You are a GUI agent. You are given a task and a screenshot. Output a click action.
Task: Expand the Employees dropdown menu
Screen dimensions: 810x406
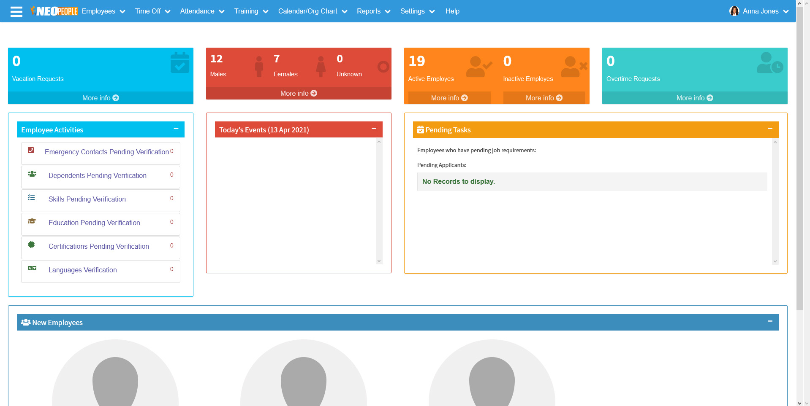click(x=103, y=11)
